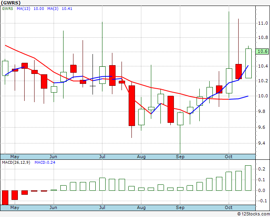
Task: Click the first red negative MACD bar
Action: pyautogui.click(x=5, y=198)
